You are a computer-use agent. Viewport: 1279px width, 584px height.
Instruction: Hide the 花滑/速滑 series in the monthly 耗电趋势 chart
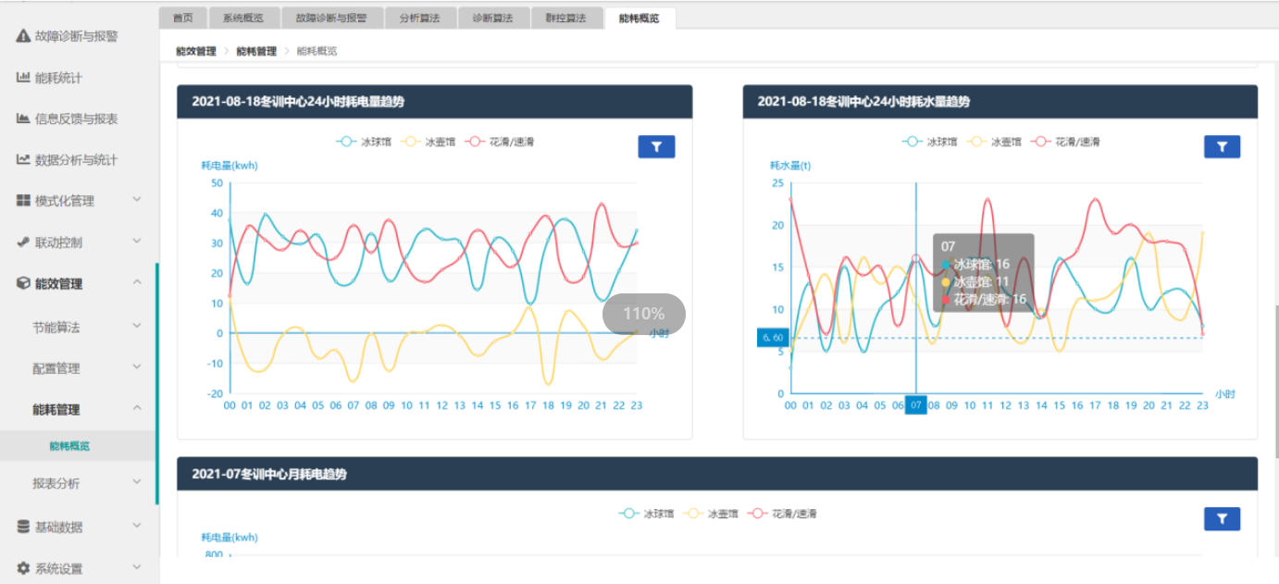(x=785, y=514)
